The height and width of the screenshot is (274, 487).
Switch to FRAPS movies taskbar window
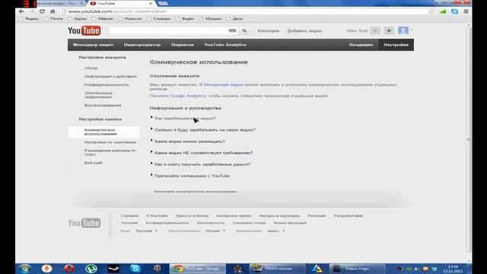click(278, 269)
